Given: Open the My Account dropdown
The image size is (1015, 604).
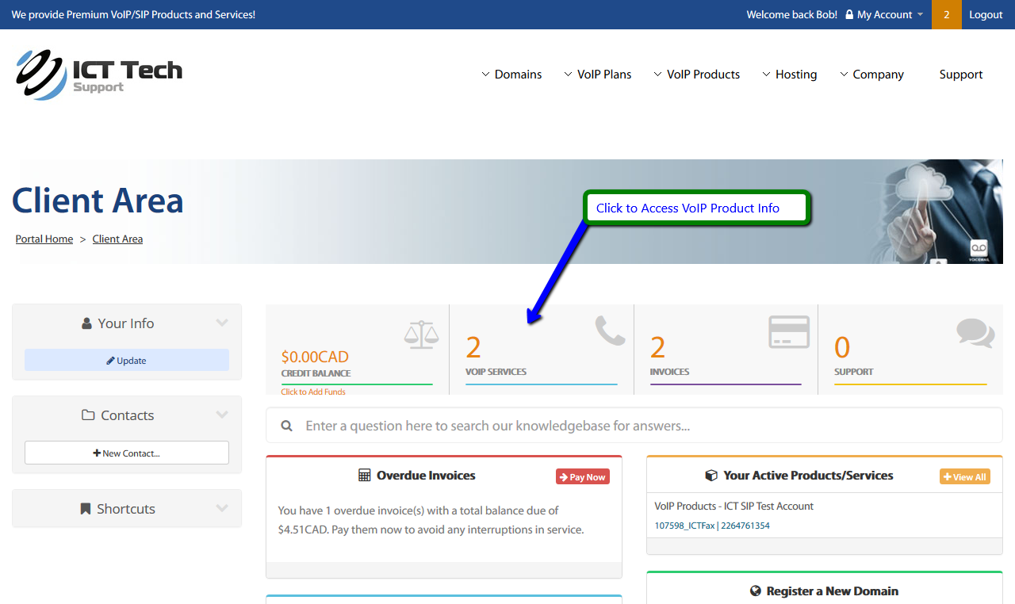Looking at the screenshot, I should coord(884,14).
